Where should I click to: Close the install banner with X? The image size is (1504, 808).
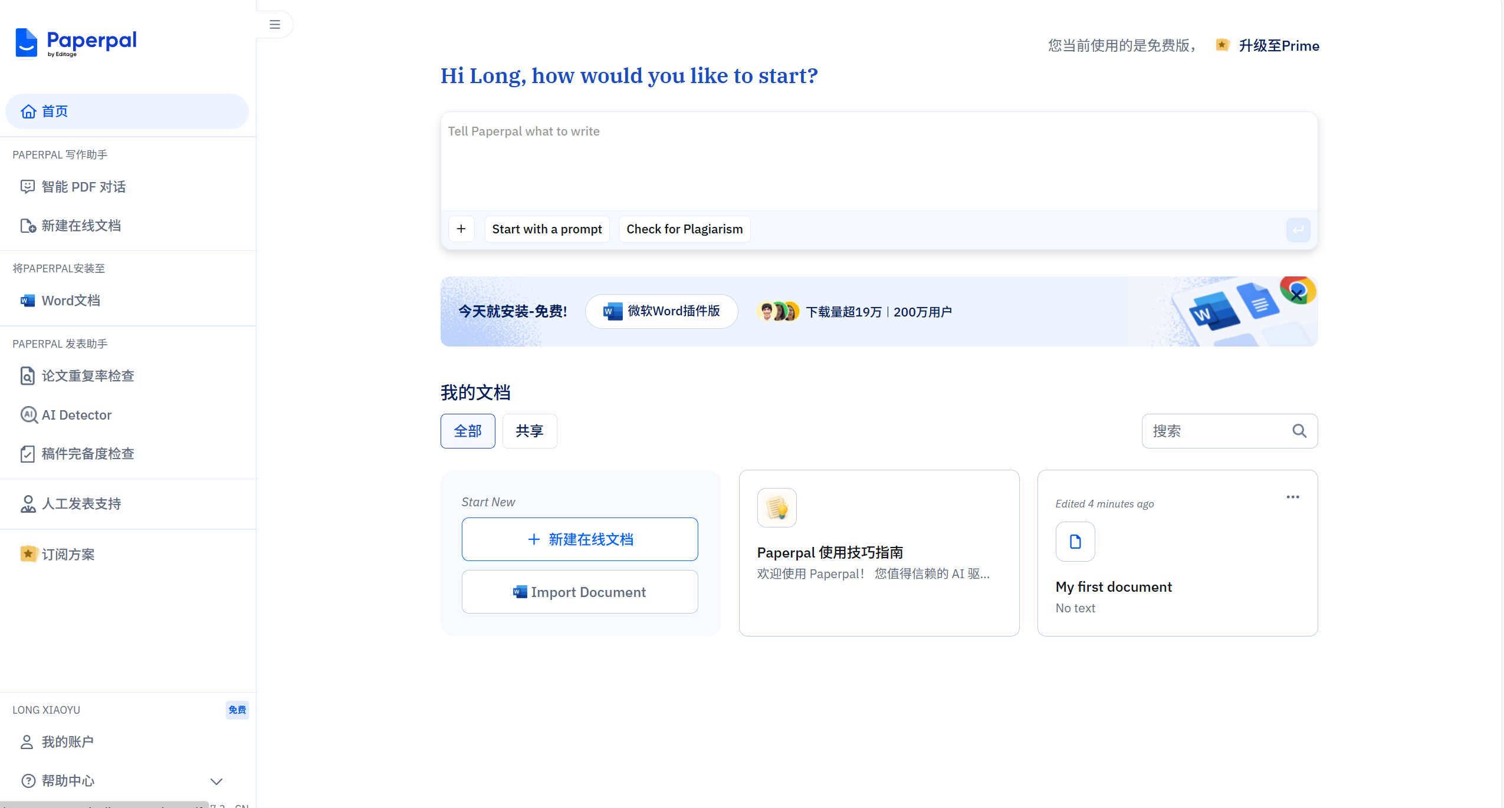click(1296, 295)
